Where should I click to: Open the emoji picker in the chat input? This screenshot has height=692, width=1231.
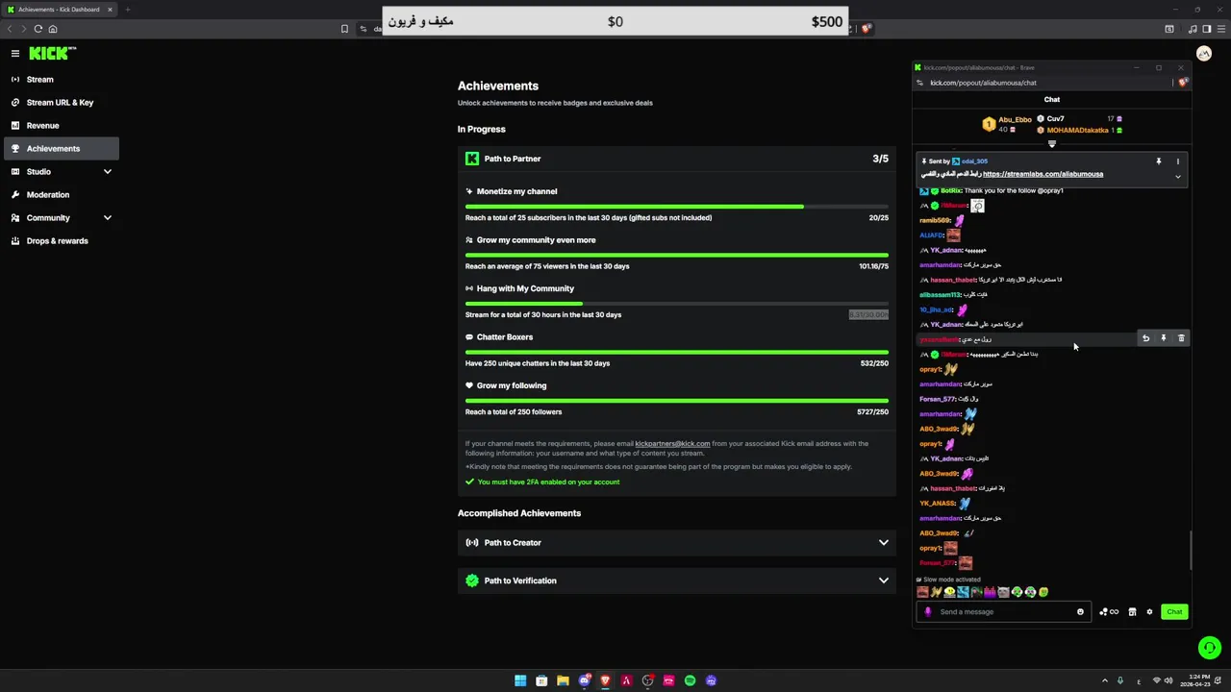point(1080,612)
